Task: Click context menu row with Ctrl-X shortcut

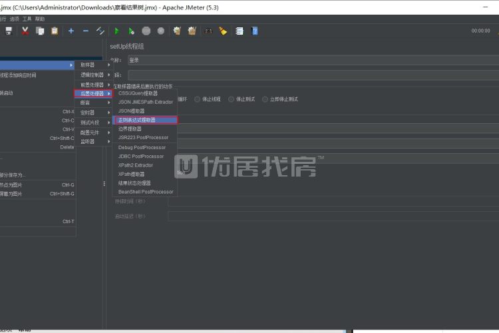Action: pyautogui.click(x=37, y=111)
